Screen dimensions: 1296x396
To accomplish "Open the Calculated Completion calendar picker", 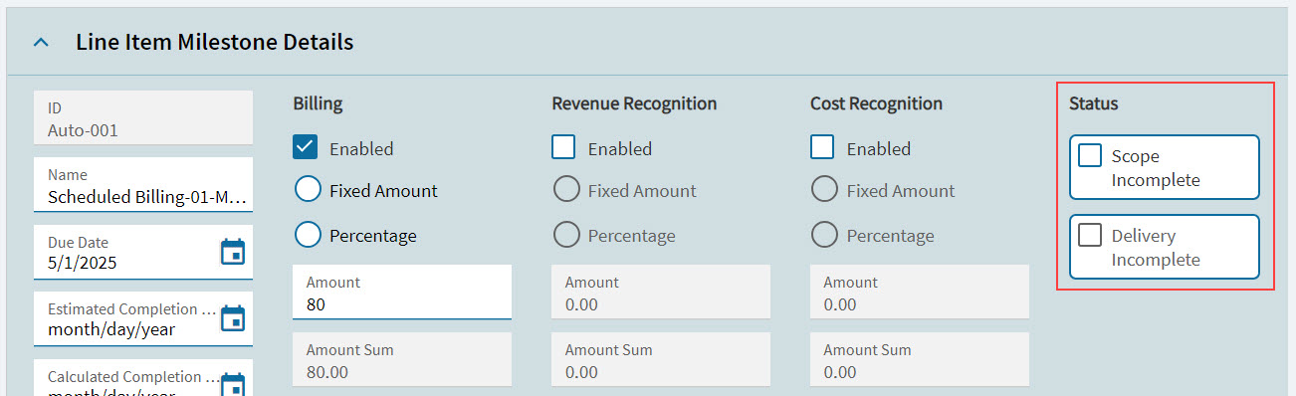I will click(x=232, y=384).
